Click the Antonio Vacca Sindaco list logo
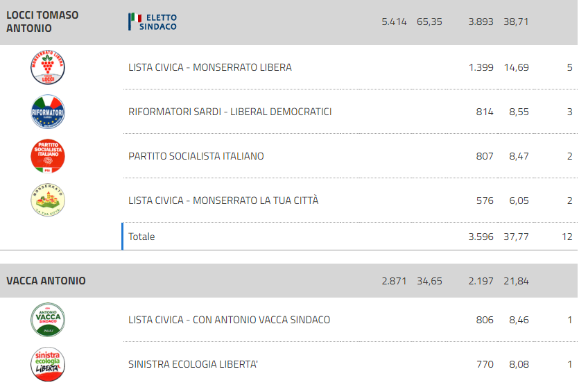 coord(48,320)
